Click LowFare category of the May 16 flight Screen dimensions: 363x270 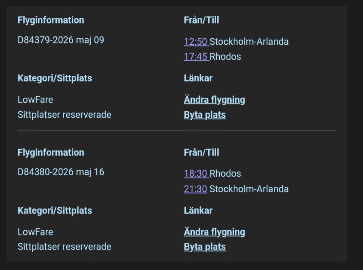(x=35, y=232)
